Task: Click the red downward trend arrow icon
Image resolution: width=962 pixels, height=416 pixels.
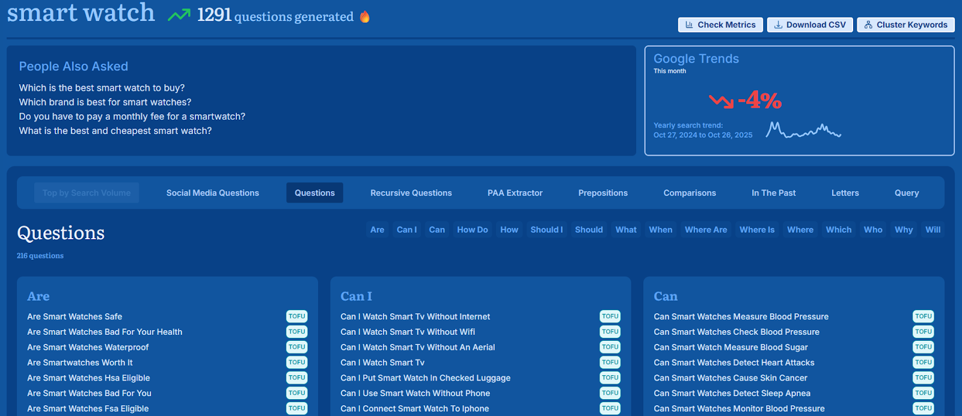Action: coord(721,100)
